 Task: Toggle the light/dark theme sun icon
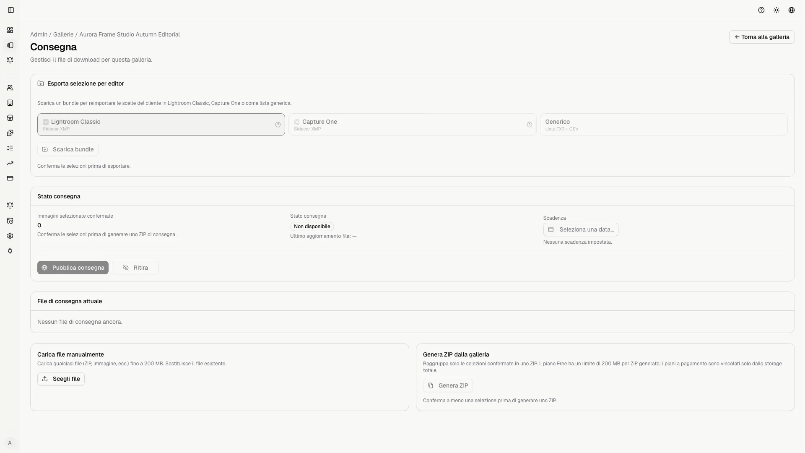click(776, 10)
